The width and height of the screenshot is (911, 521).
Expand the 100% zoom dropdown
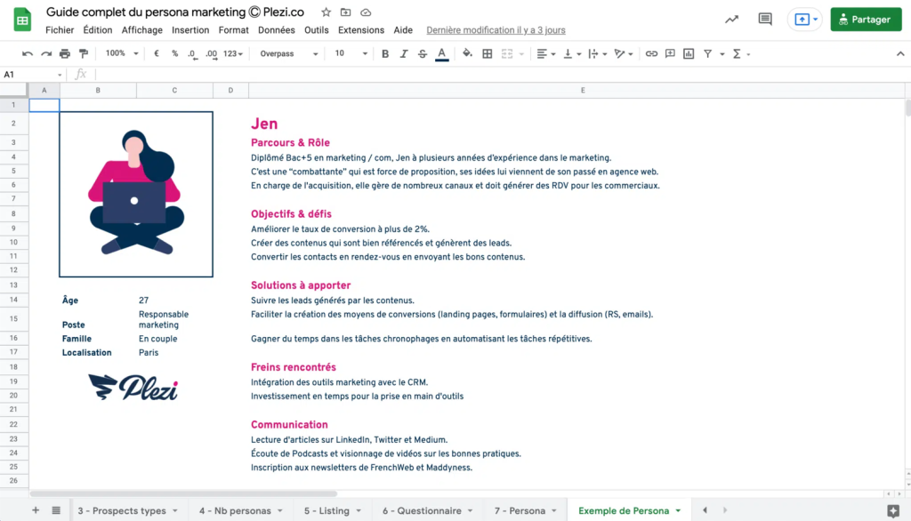(x=121, y=53)
